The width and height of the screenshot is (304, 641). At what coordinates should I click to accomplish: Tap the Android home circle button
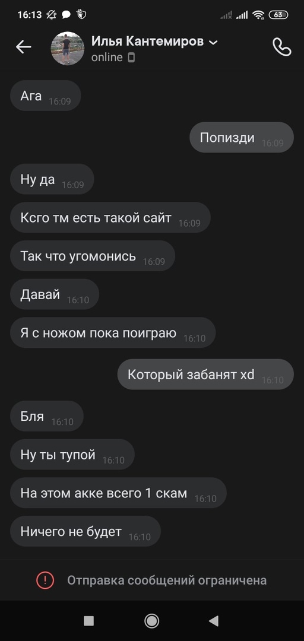pyautogui.click(x=152, y=621)
